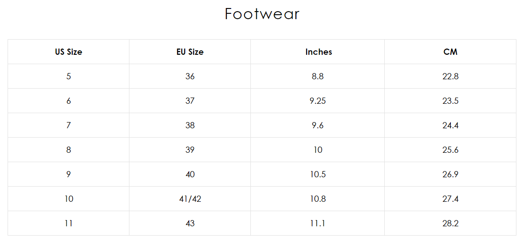Click EU size 39 cell
This screenshot has width=524, height=245.
pos(190,150)
